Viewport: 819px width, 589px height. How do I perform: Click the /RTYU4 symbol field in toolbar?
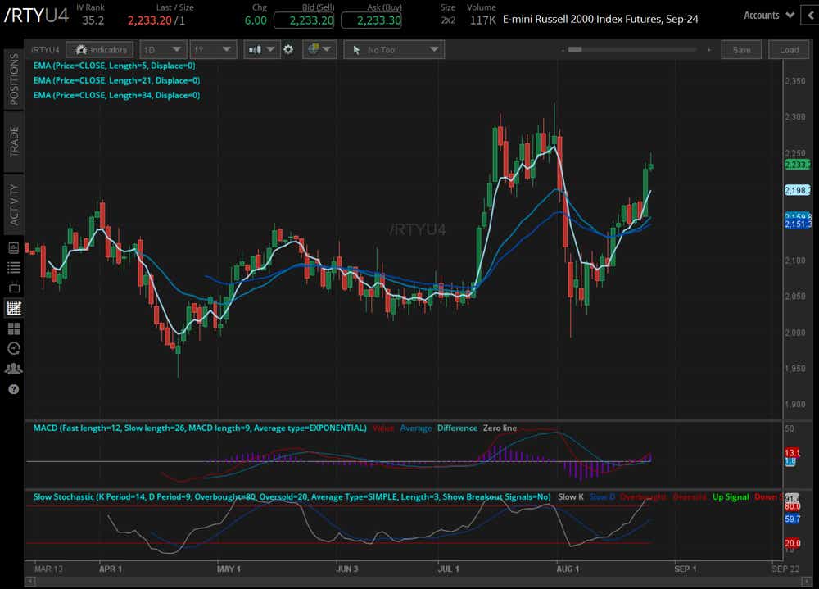click(45, 50)
